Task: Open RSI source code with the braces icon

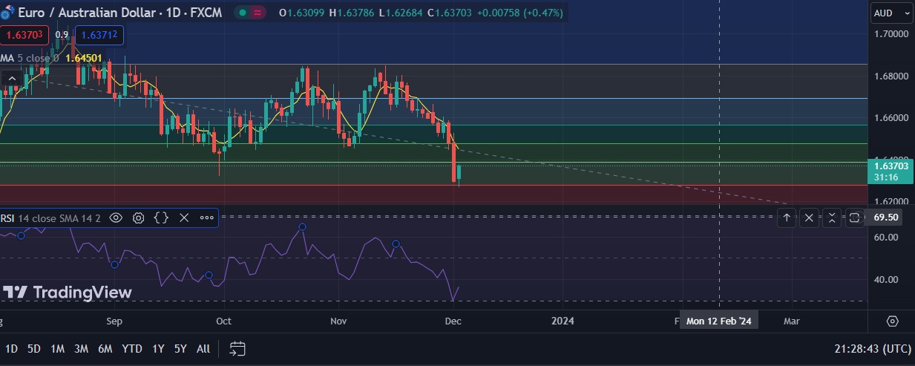Action: pos(161,218)
